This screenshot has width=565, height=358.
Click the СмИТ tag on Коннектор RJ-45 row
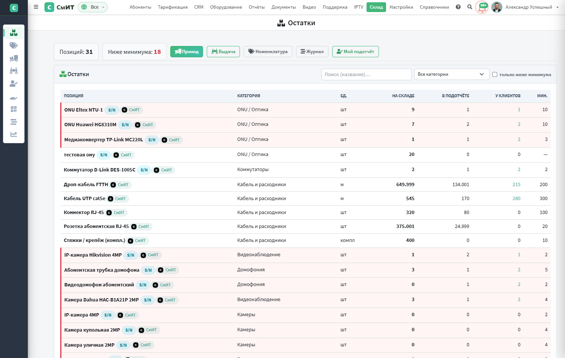[x=117, y=213]
